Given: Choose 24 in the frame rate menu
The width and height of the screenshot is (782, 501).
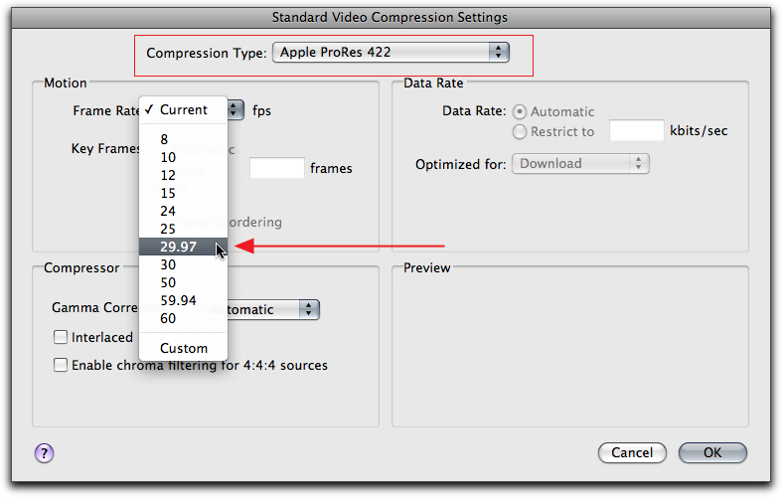Looking at the screenshot, I should [x=168, y=211].
